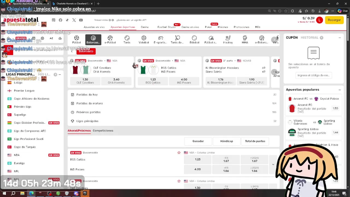The width and height of the screenshot is (350, 197).
Task: Open Casino en vivo menu item
Action: (x=190, y=27)
